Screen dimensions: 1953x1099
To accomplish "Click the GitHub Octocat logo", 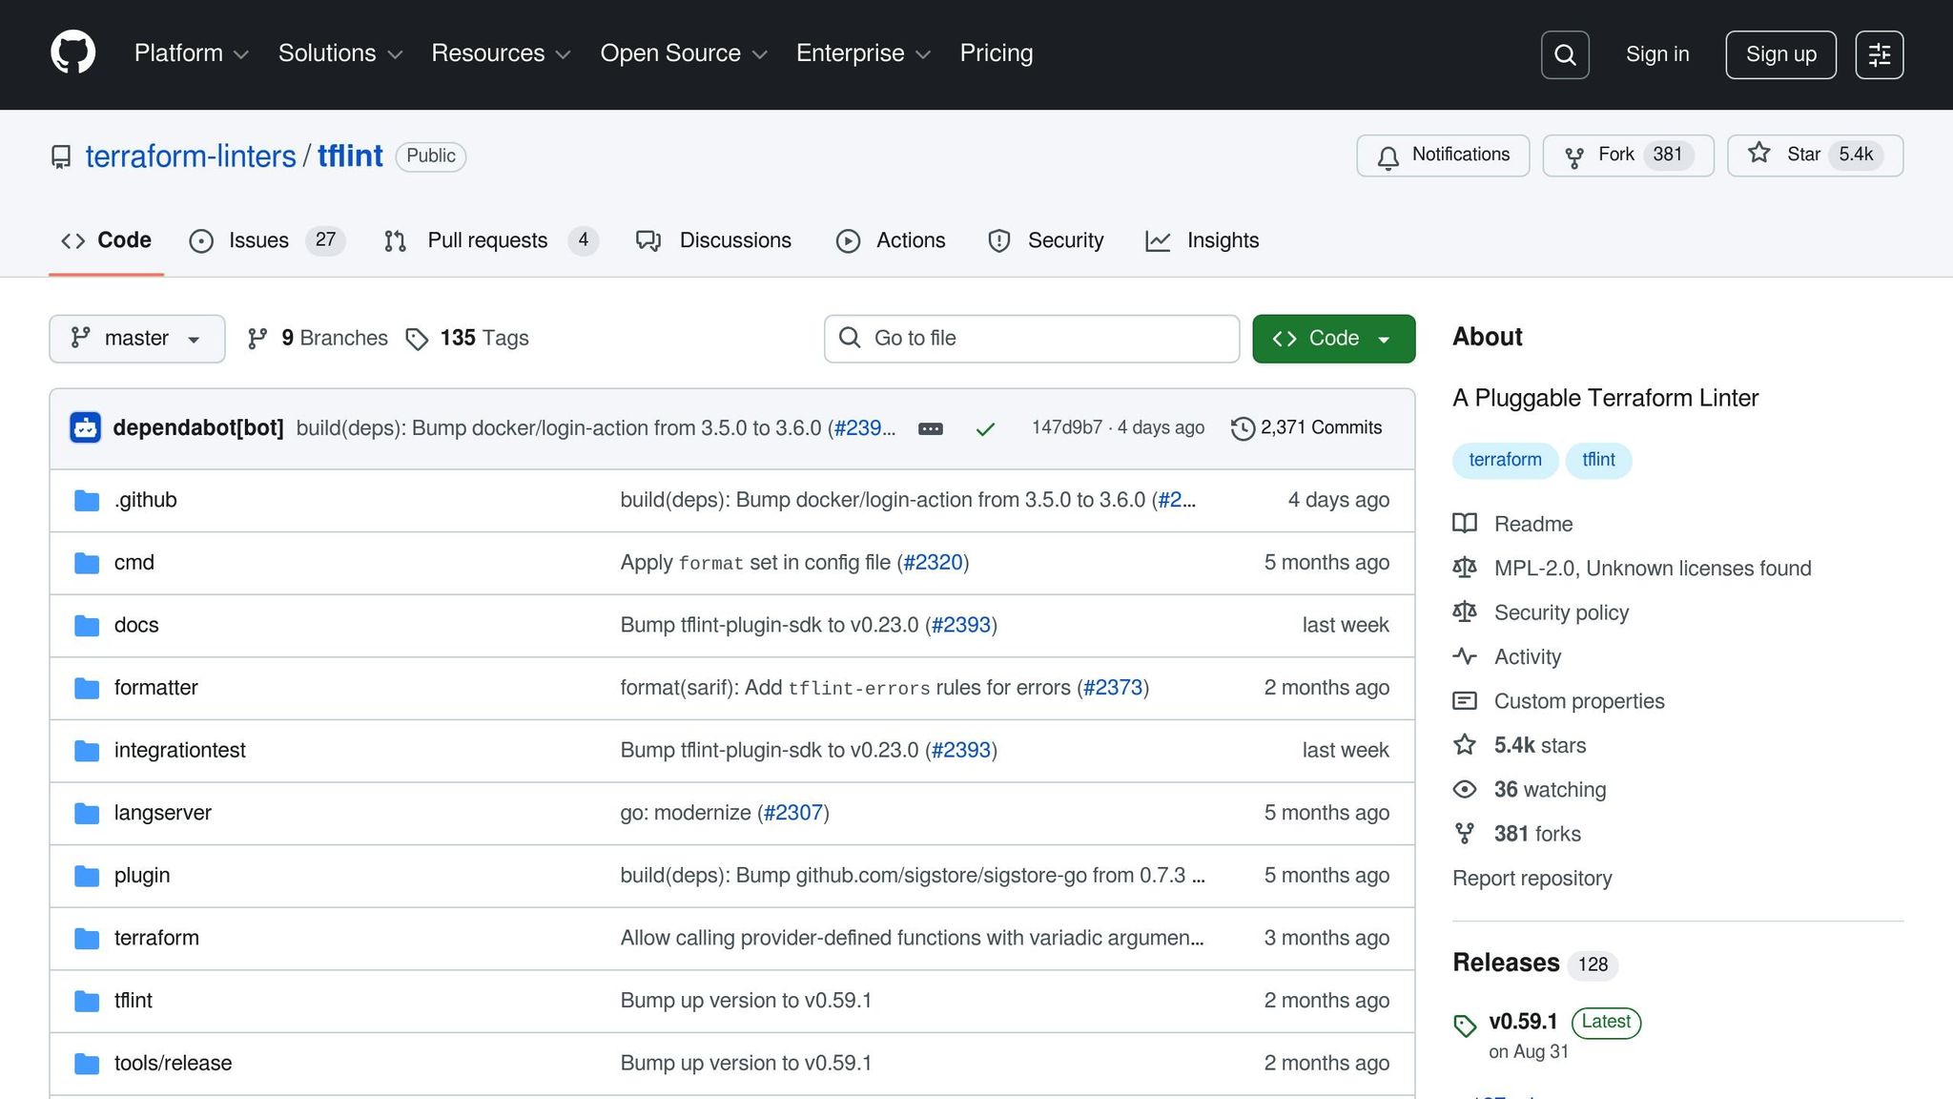I will click(72, 53).
